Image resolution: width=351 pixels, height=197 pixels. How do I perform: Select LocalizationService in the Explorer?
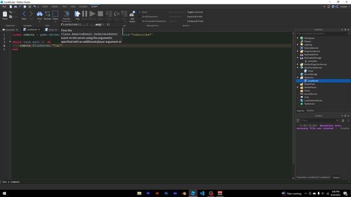[x=313, y=101]
